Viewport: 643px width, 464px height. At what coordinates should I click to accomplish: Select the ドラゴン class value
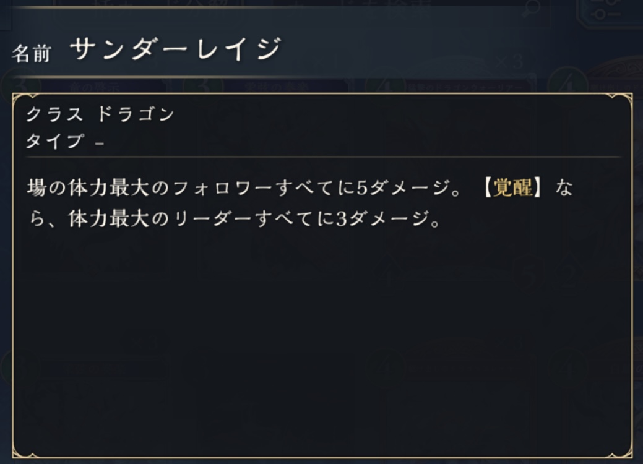click(x=135, y=115)
